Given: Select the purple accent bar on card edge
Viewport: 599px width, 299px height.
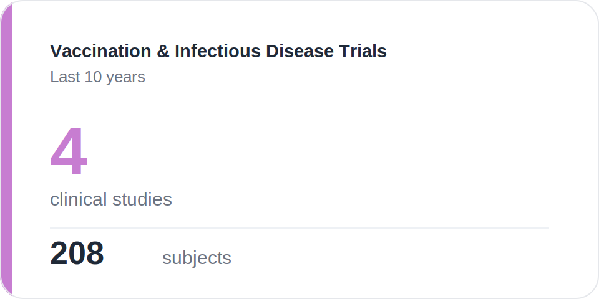Looking at the screenshot, I should [6, 149].
